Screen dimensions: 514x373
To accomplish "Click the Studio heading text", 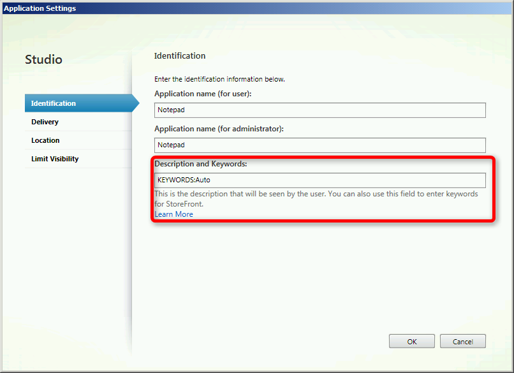I will click(x=43, y=60).
